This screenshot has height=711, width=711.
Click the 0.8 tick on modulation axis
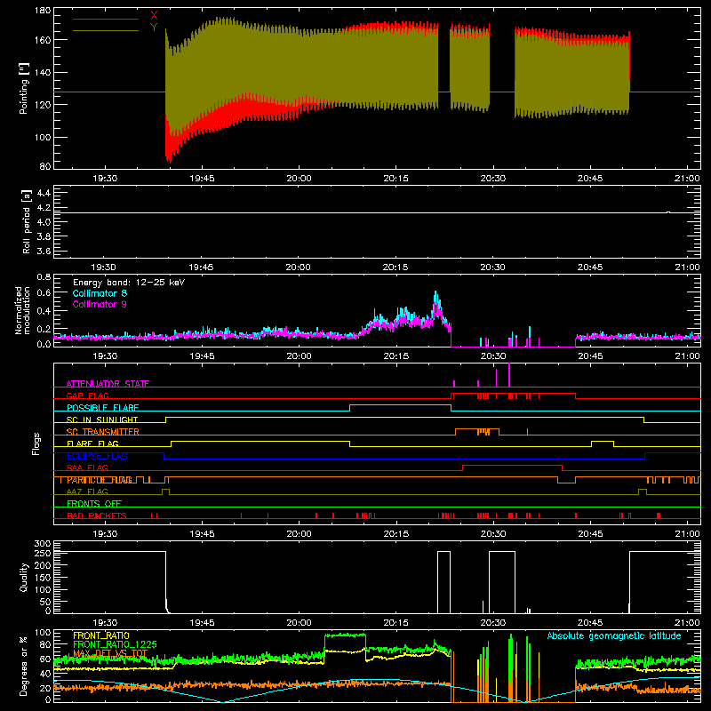44,277
